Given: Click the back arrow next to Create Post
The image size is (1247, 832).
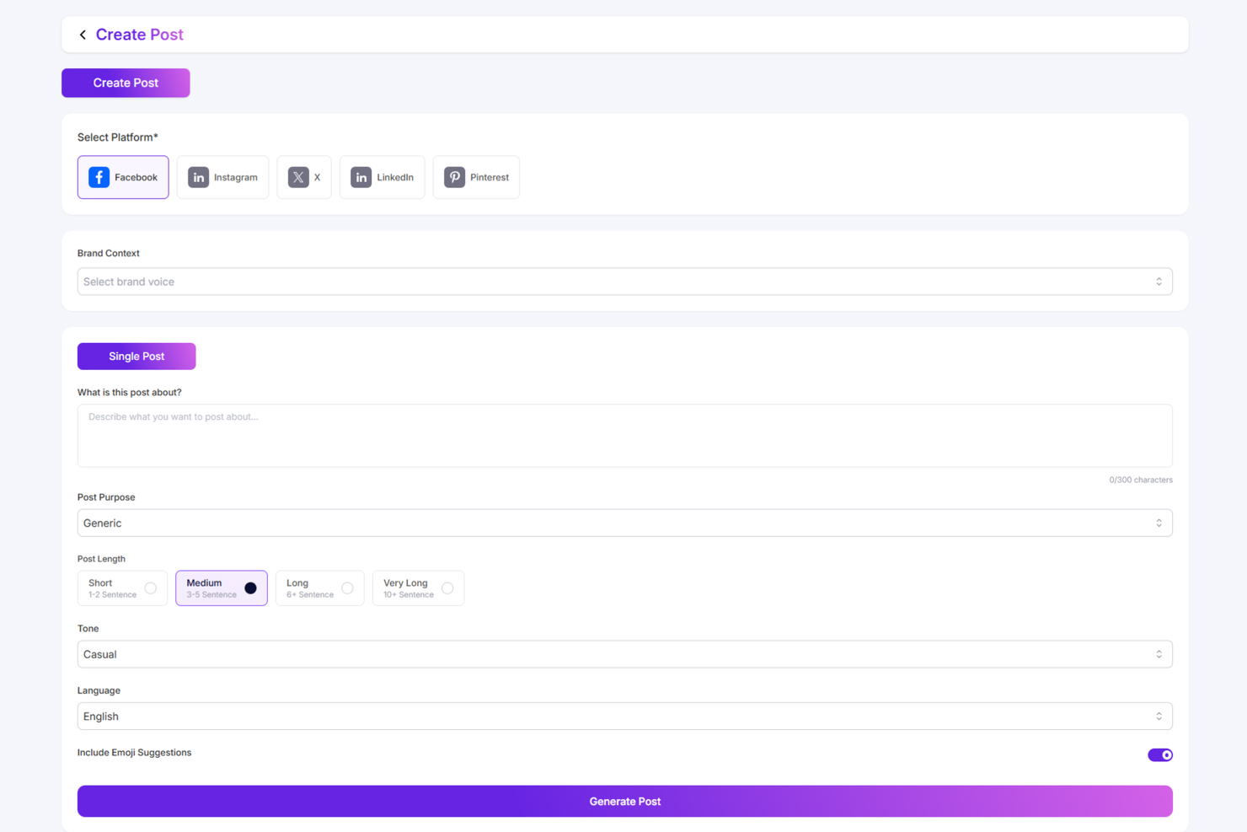Looking at the screenshot, I should click(82, 35).
